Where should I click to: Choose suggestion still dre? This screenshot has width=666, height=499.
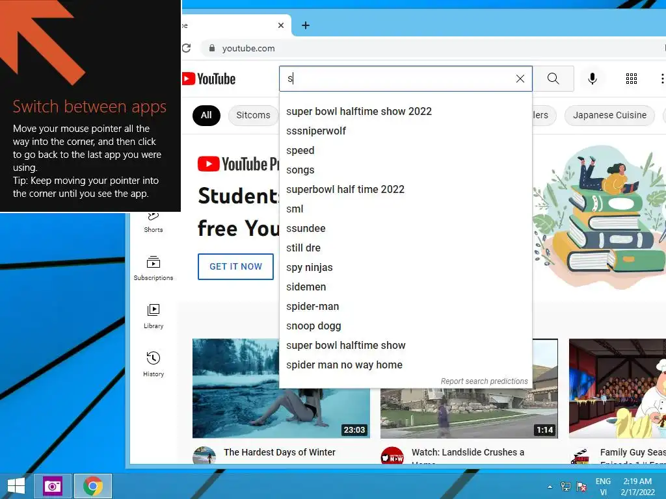coord(406,248)
